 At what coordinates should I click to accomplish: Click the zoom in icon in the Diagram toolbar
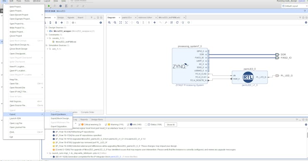109,22
